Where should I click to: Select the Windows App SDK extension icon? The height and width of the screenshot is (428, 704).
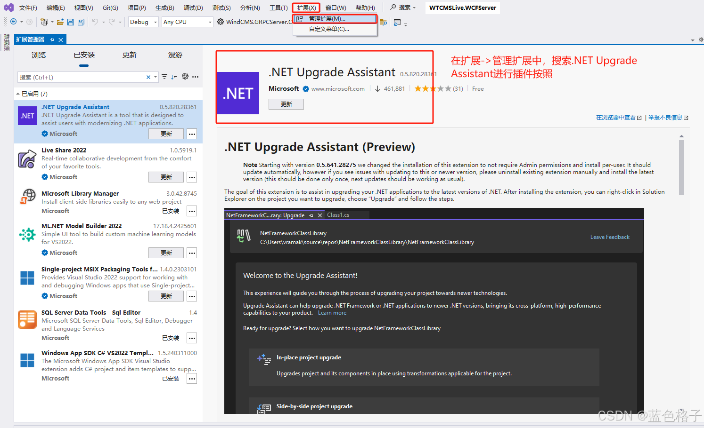(x=27, y=360)
